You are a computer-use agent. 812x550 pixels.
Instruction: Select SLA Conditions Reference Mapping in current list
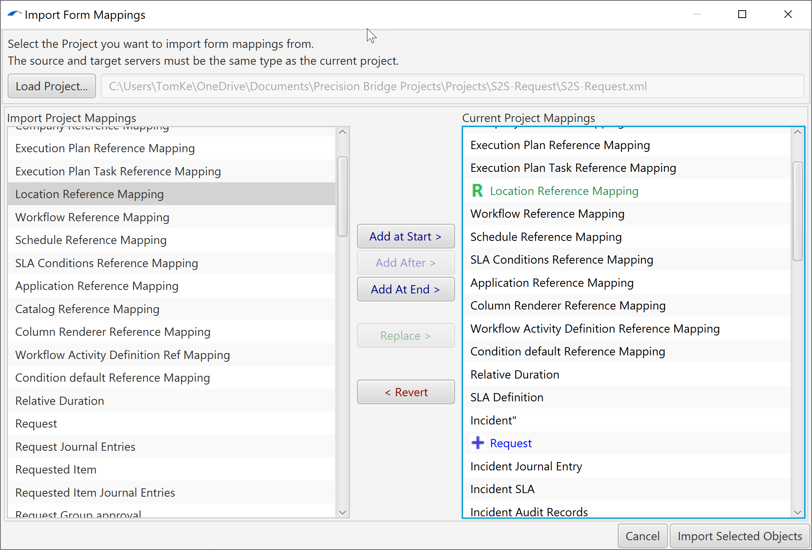627,259
